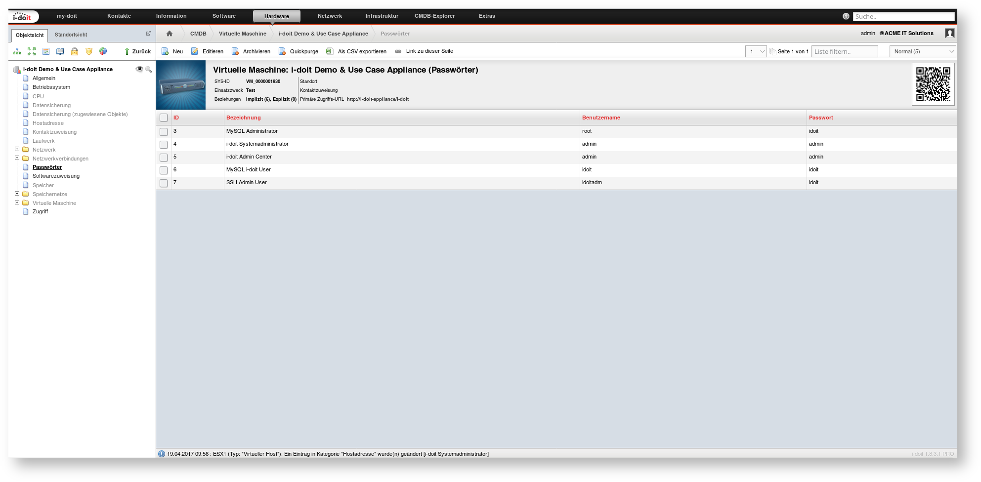This screenshot has height=482, width=981.
Task: Click the yellow shield icon
Action: (89, 51)
